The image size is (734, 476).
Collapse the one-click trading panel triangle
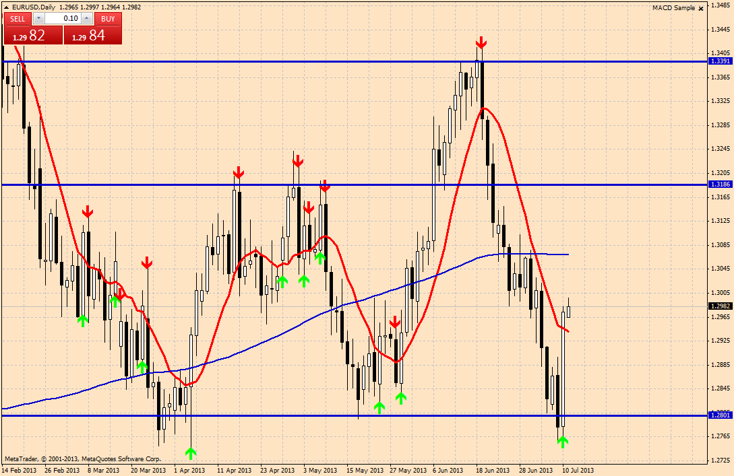(x=7, y=7)
